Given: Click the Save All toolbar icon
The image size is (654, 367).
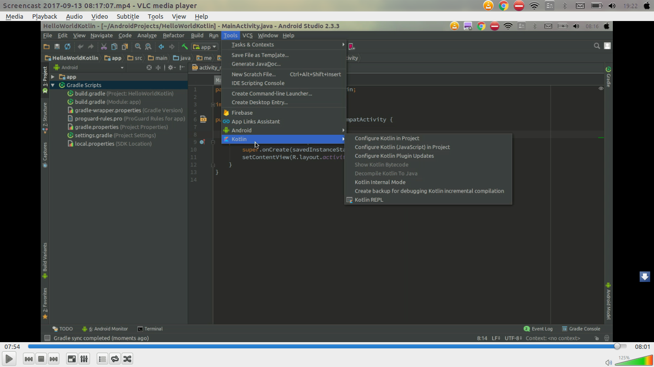Looking at the screenshot, I should (57, 47).
